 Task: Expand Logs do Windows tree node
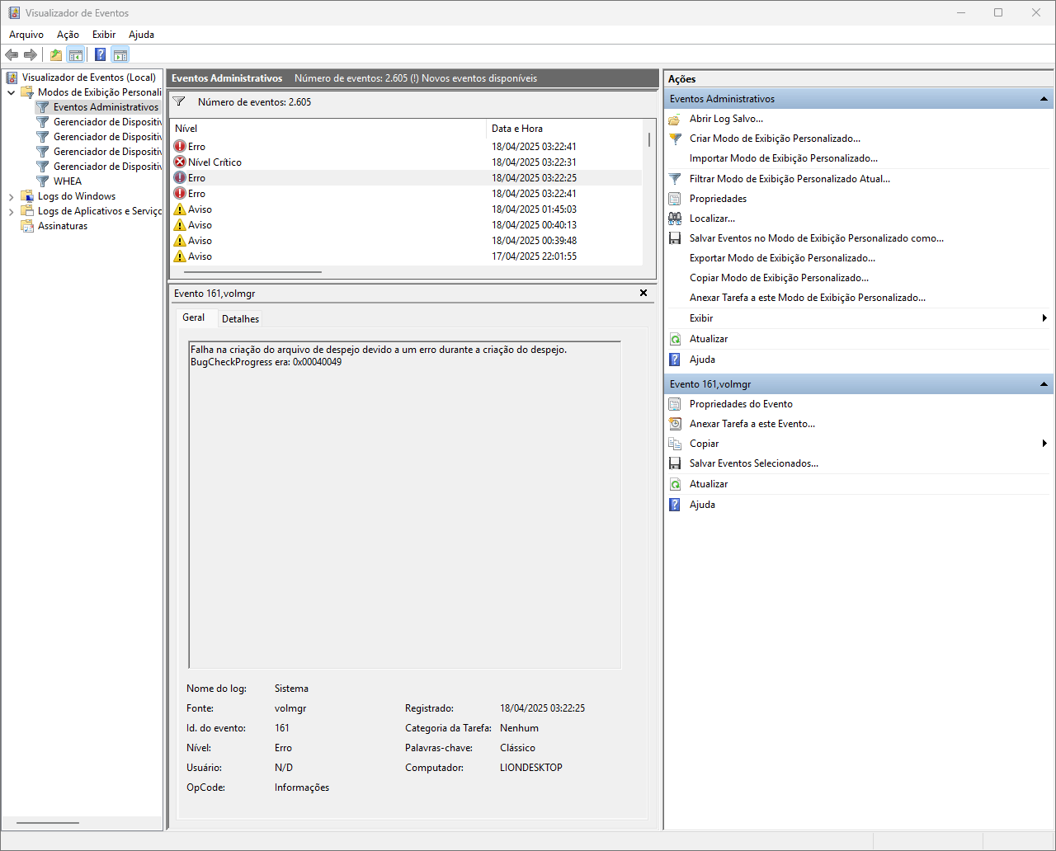11,196
